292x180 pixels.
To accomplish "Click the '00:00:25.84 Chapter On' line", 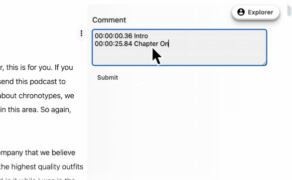I will (x=132, y=44).
